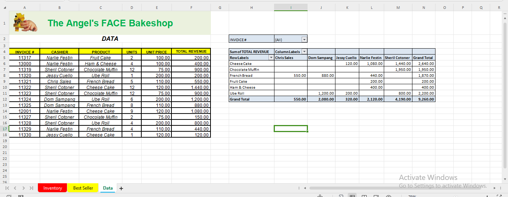Select Ham & Cheese product cell in data table
This screenshot has width=508, height=197.
pyautogui.click(x=101, y=63)
